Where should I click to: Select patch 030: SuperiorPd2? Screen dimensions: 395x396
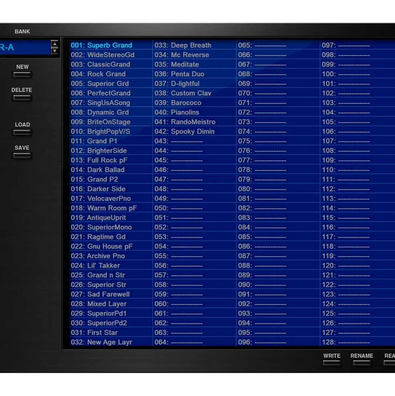pyautogui.click(x=111, y=323)
